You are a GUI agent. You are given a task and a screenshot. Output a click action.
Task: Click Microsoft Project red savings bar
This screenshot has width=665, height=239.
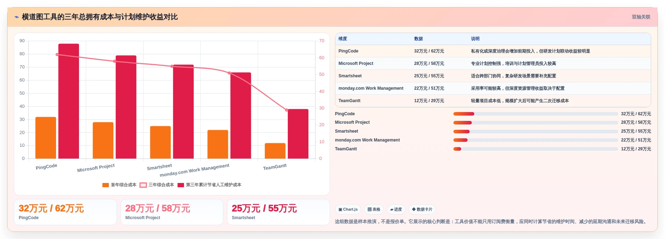pos(126,107)
